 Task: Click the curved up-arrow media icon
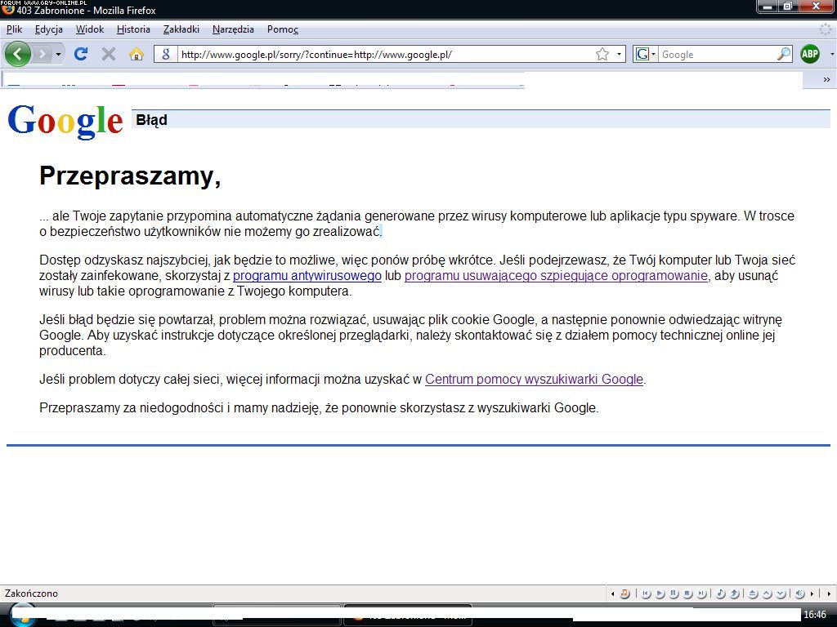(x=735, y=594)
